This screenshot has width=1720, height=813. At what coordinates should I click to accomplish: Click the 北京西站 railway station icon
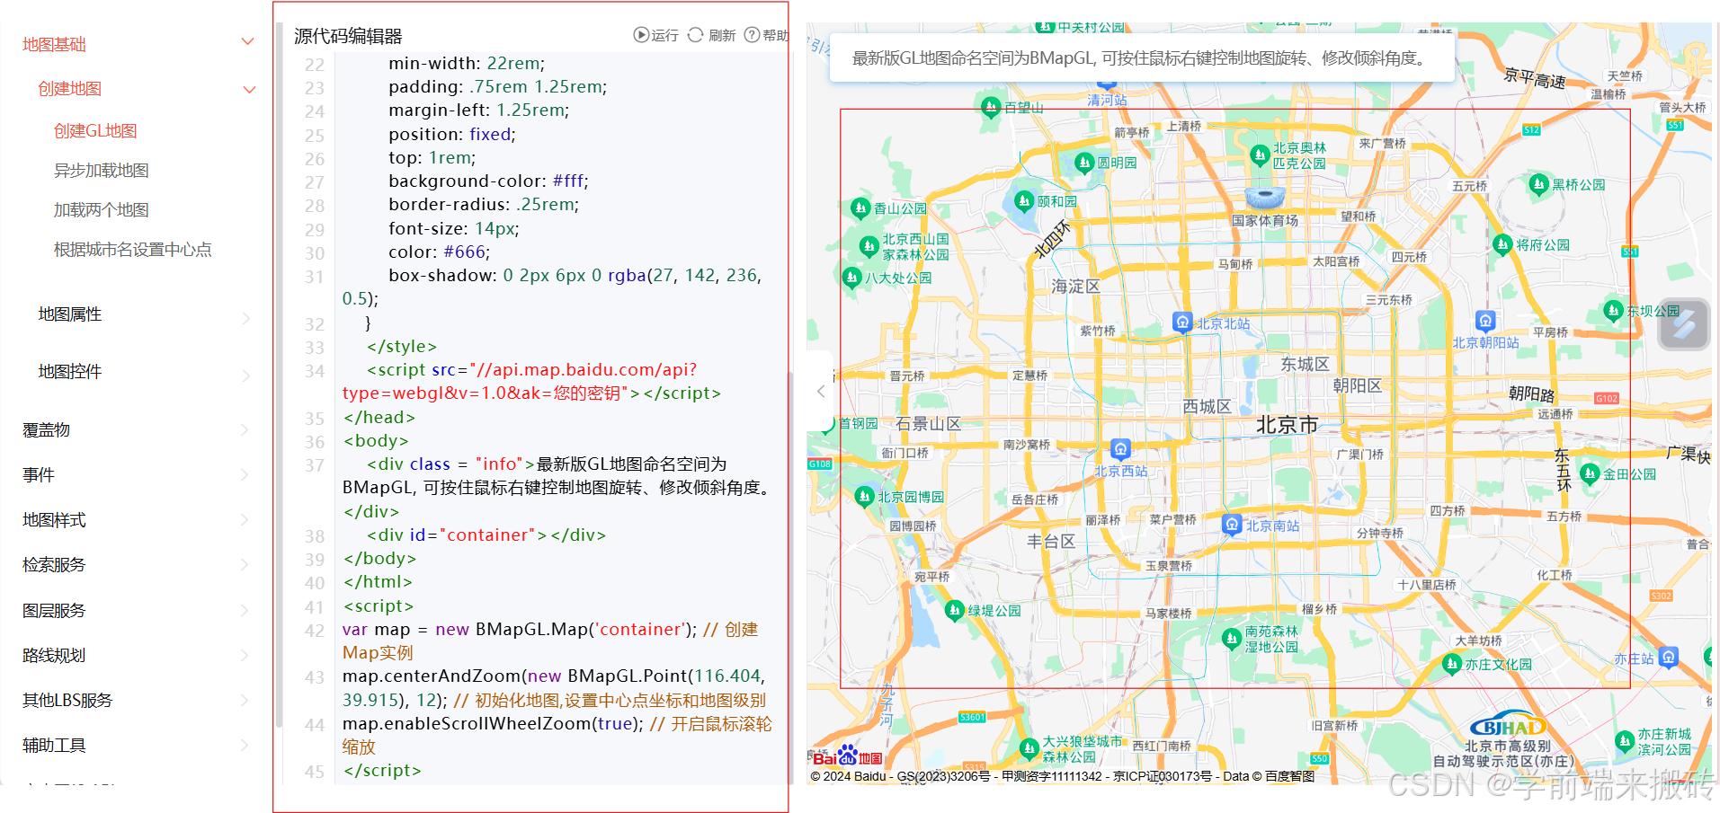tap(1120, 448)
